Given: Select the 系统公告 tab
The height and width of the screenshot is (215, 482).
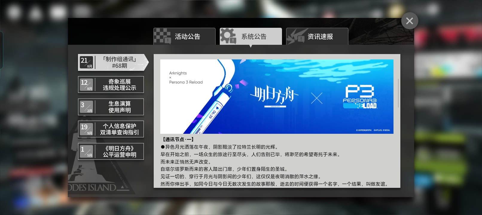Looking at the screenshot, I should coord(251,36).
